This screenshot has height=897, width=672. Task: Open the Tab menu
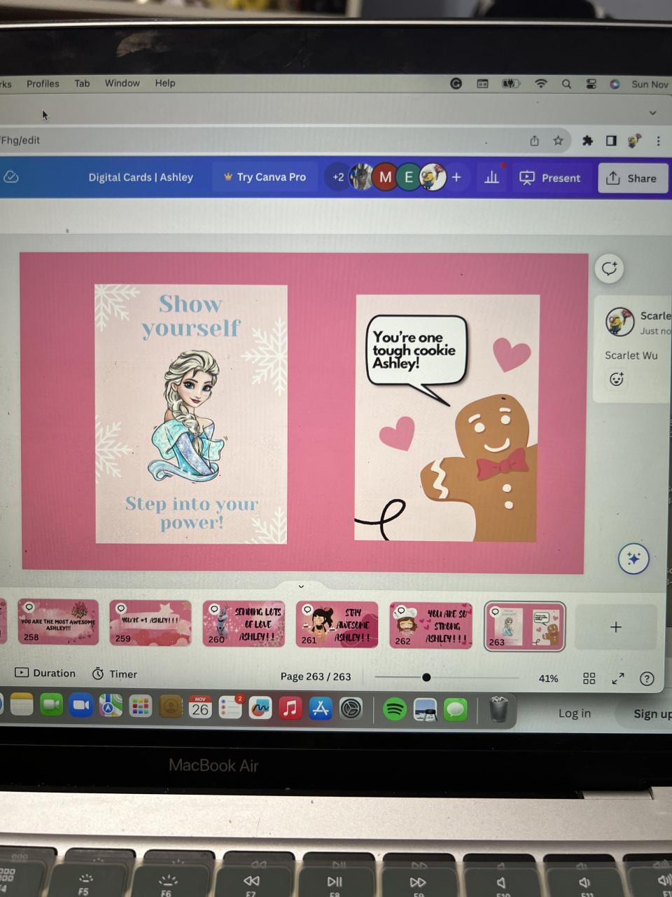point(82,83)
